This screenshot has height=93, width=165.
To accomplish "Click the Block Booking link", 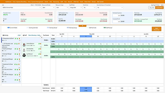I will tap(32, 35).
